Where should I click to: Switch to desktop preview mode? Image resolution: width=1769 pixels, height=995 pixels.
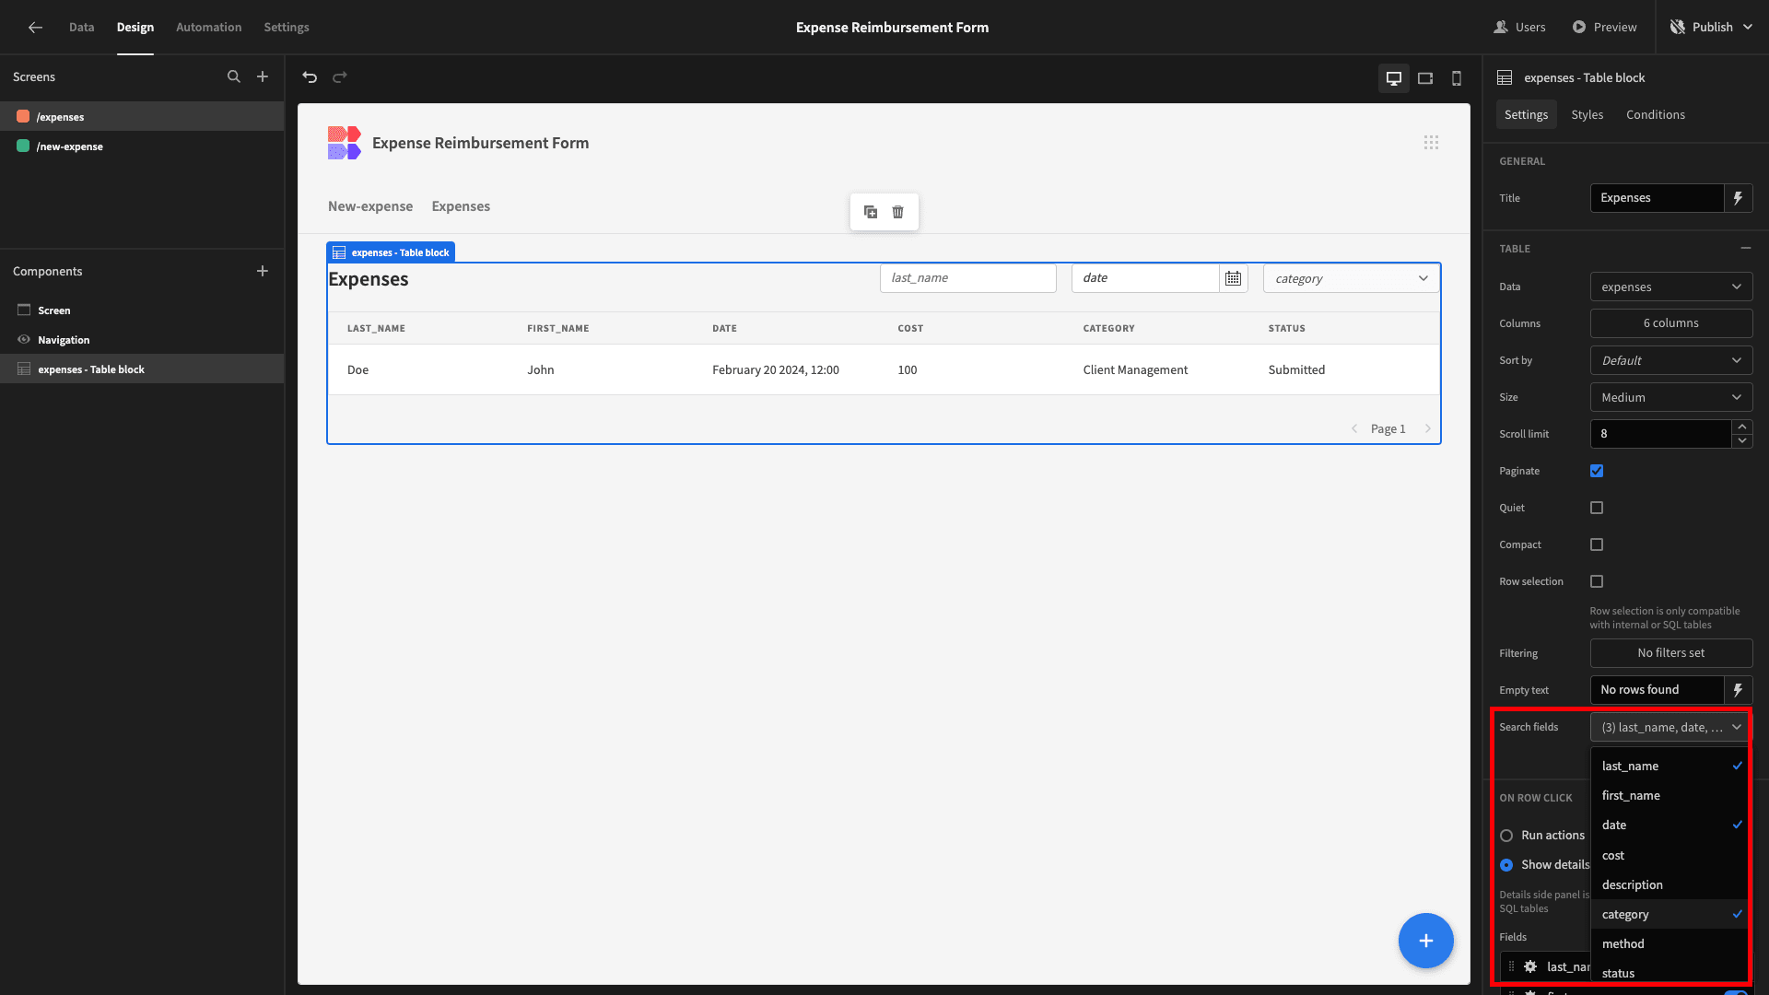pos(1394,78)
